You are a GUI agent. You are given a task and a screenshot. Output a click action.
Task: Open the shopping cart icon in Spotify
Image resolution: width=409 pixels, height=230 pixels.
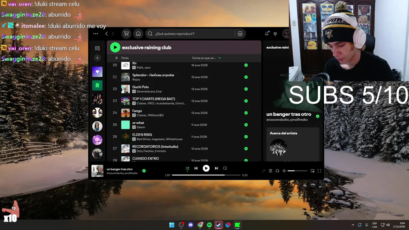(x=126, y=34)
